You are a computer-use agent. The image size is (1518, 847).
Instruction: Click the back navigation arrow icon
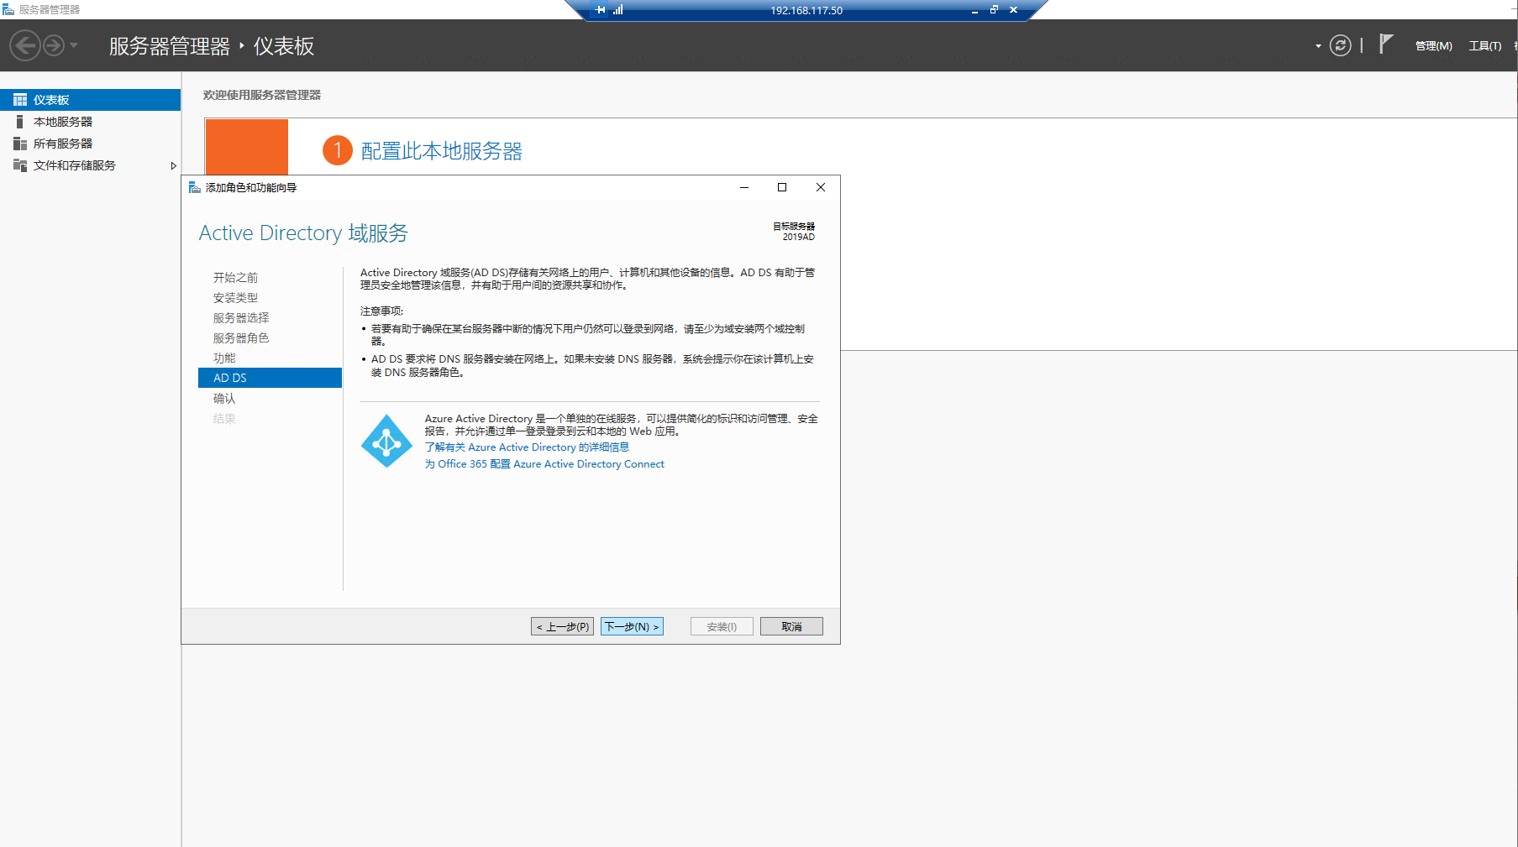click(25, 45)
